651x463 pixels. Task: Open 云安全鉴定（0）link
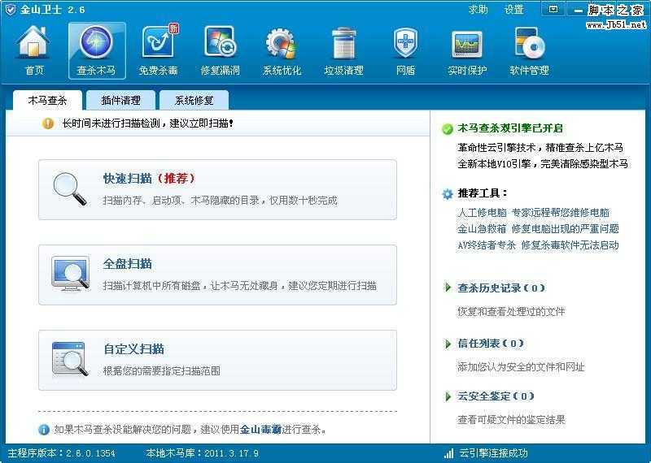point(496,396)
